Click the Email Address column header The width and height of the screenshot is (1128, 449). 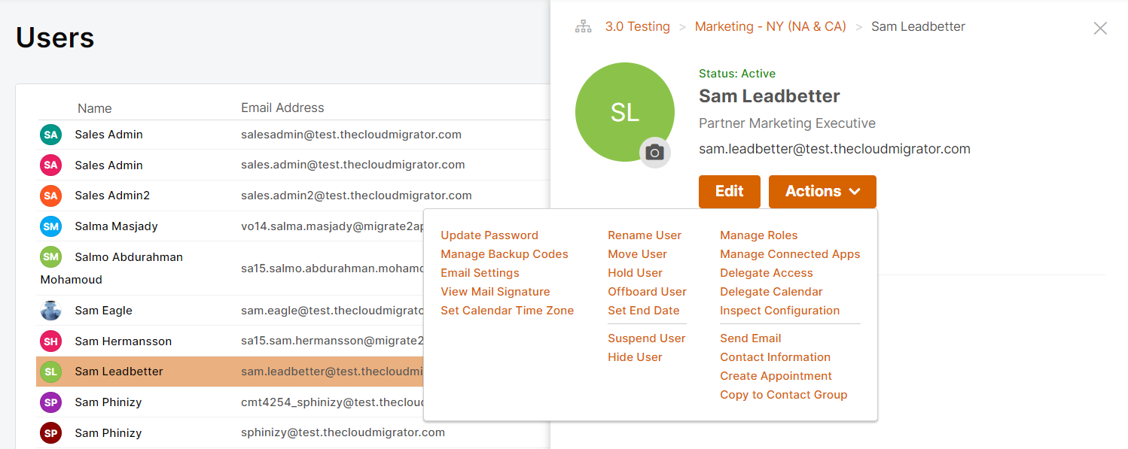click(282, 108)
